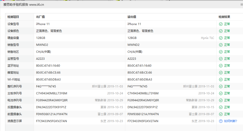This screenshot has height=131, width=243.
Task: Click the green check icon in 销售地区 row
Action: [221, 52]
